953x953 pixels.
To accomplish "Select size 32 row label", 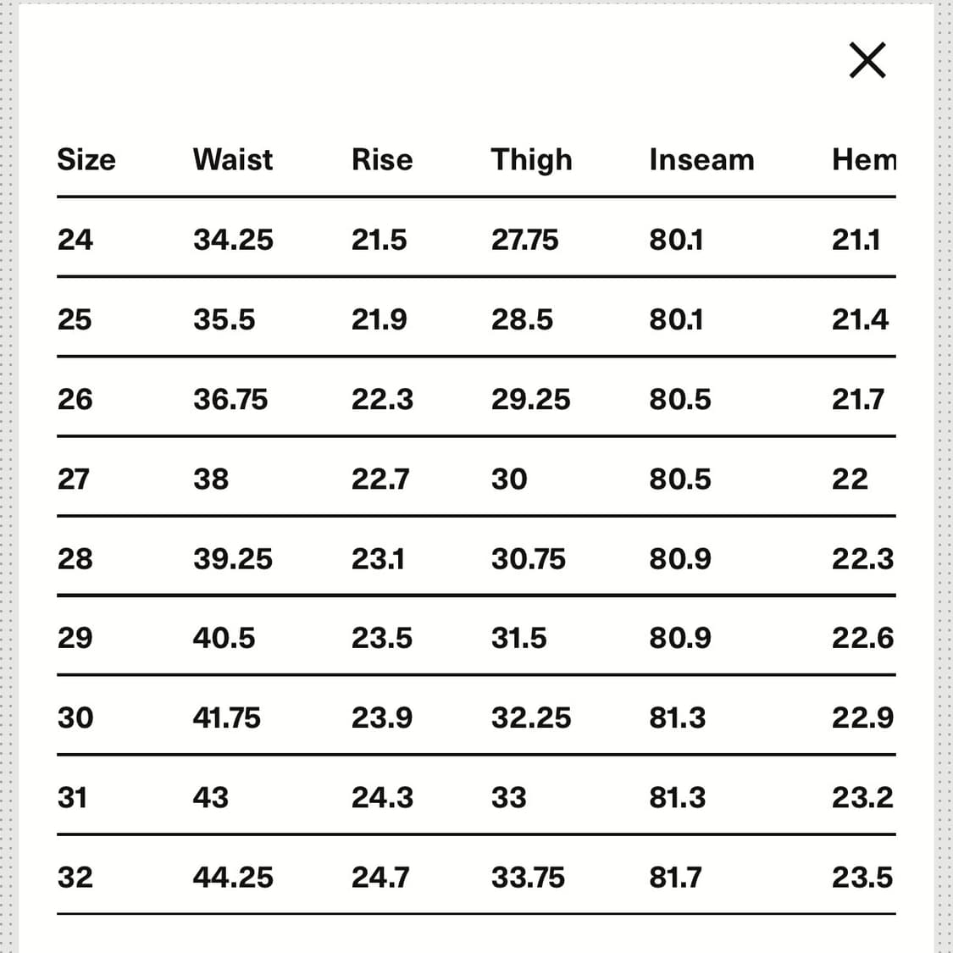I will coord(75,878).
